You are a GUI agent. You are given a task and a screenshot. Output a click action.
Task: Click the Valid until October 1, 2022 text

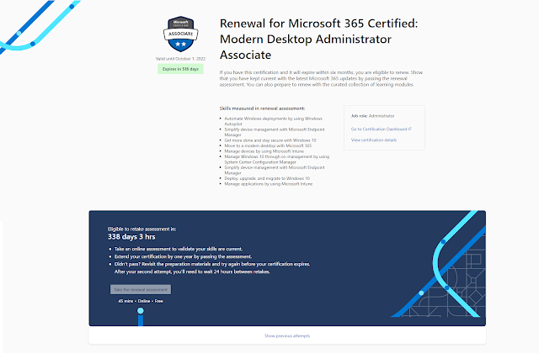[x=180, y=59]
